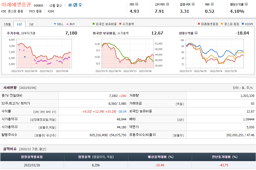Open help icon next to 12M PER
Viewport: 256px width, 170px height.
point(167,4)
